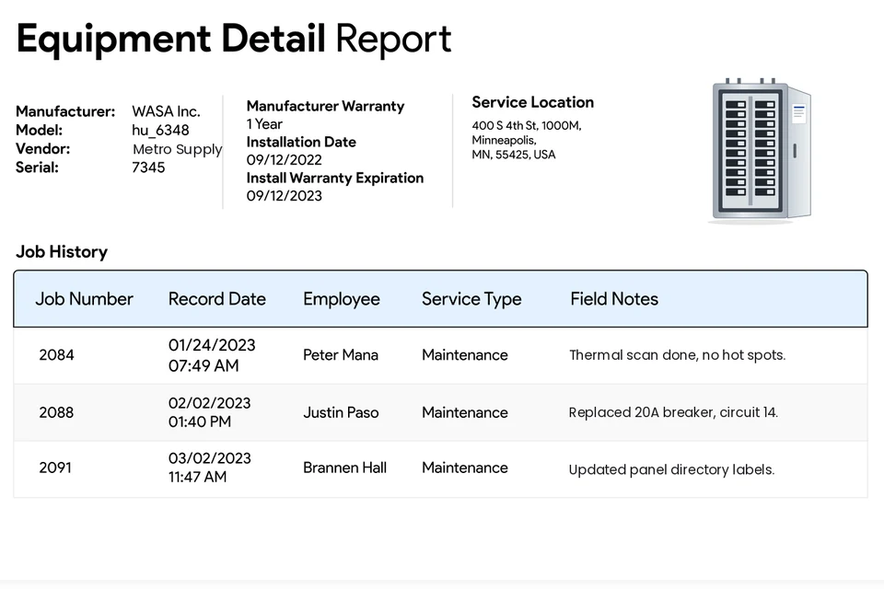The height and width of the screenshot is (589, 884).
Task: Click vendor value Metro Supply
Action: [x=178, y=149]
